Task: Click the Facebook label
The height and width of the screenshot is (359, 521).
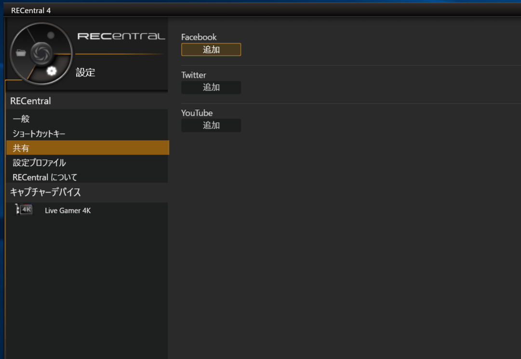Action: (199, 37)
